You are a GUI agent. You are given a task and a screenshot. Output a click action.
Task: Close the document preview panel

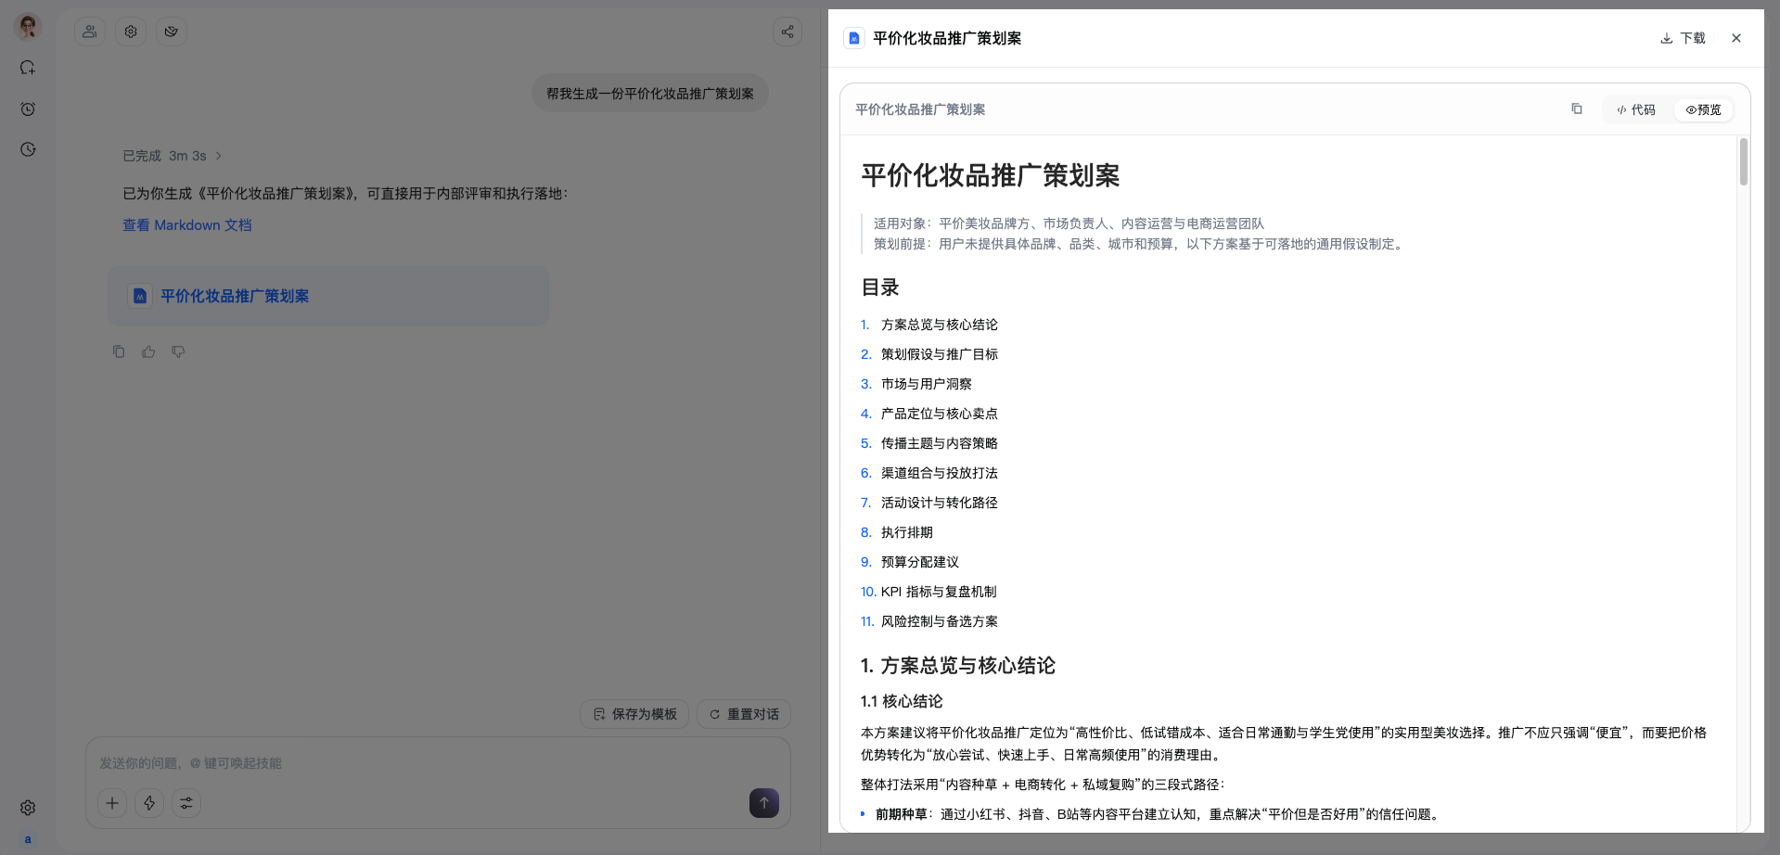[1736, 38]
